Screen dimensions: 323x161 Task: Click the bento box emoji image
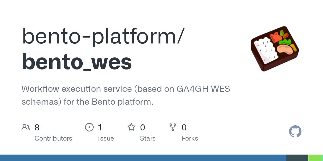pos(275,48)
